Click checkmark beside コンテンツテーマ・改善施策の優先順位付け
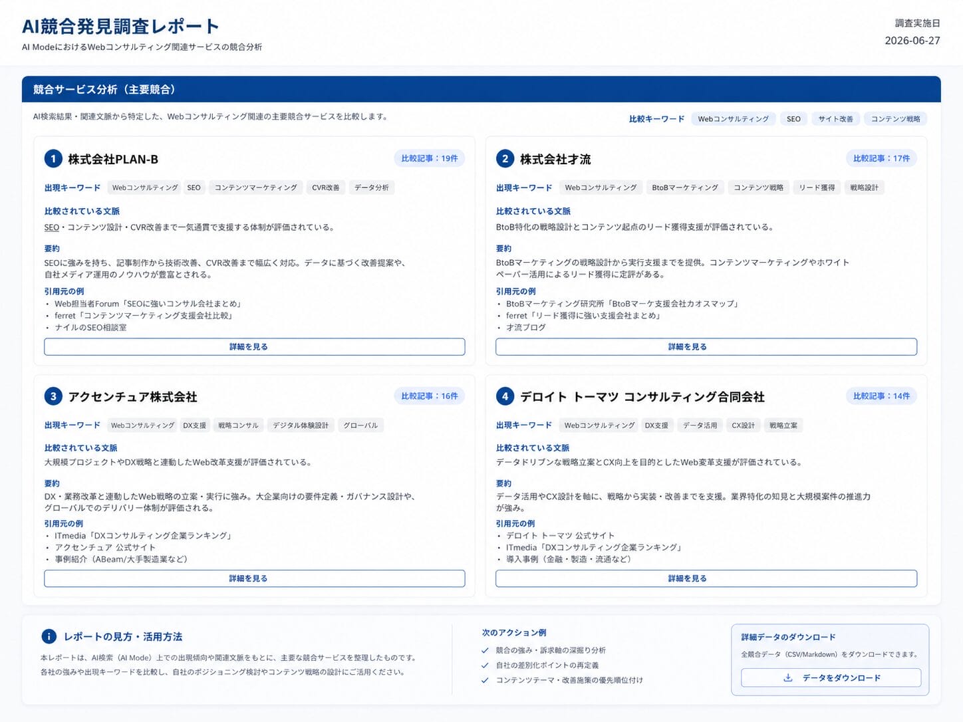 485,680
